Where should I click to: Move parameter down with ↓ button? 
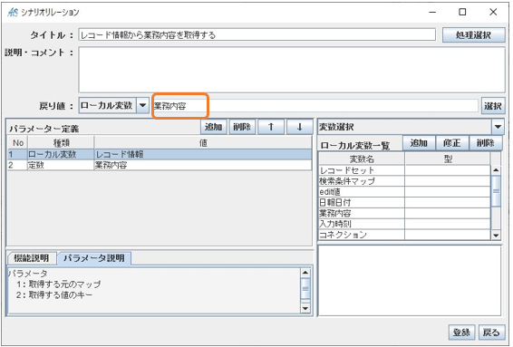click(299, 127)
